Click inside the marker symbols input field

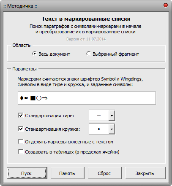[x=87, y=98]
